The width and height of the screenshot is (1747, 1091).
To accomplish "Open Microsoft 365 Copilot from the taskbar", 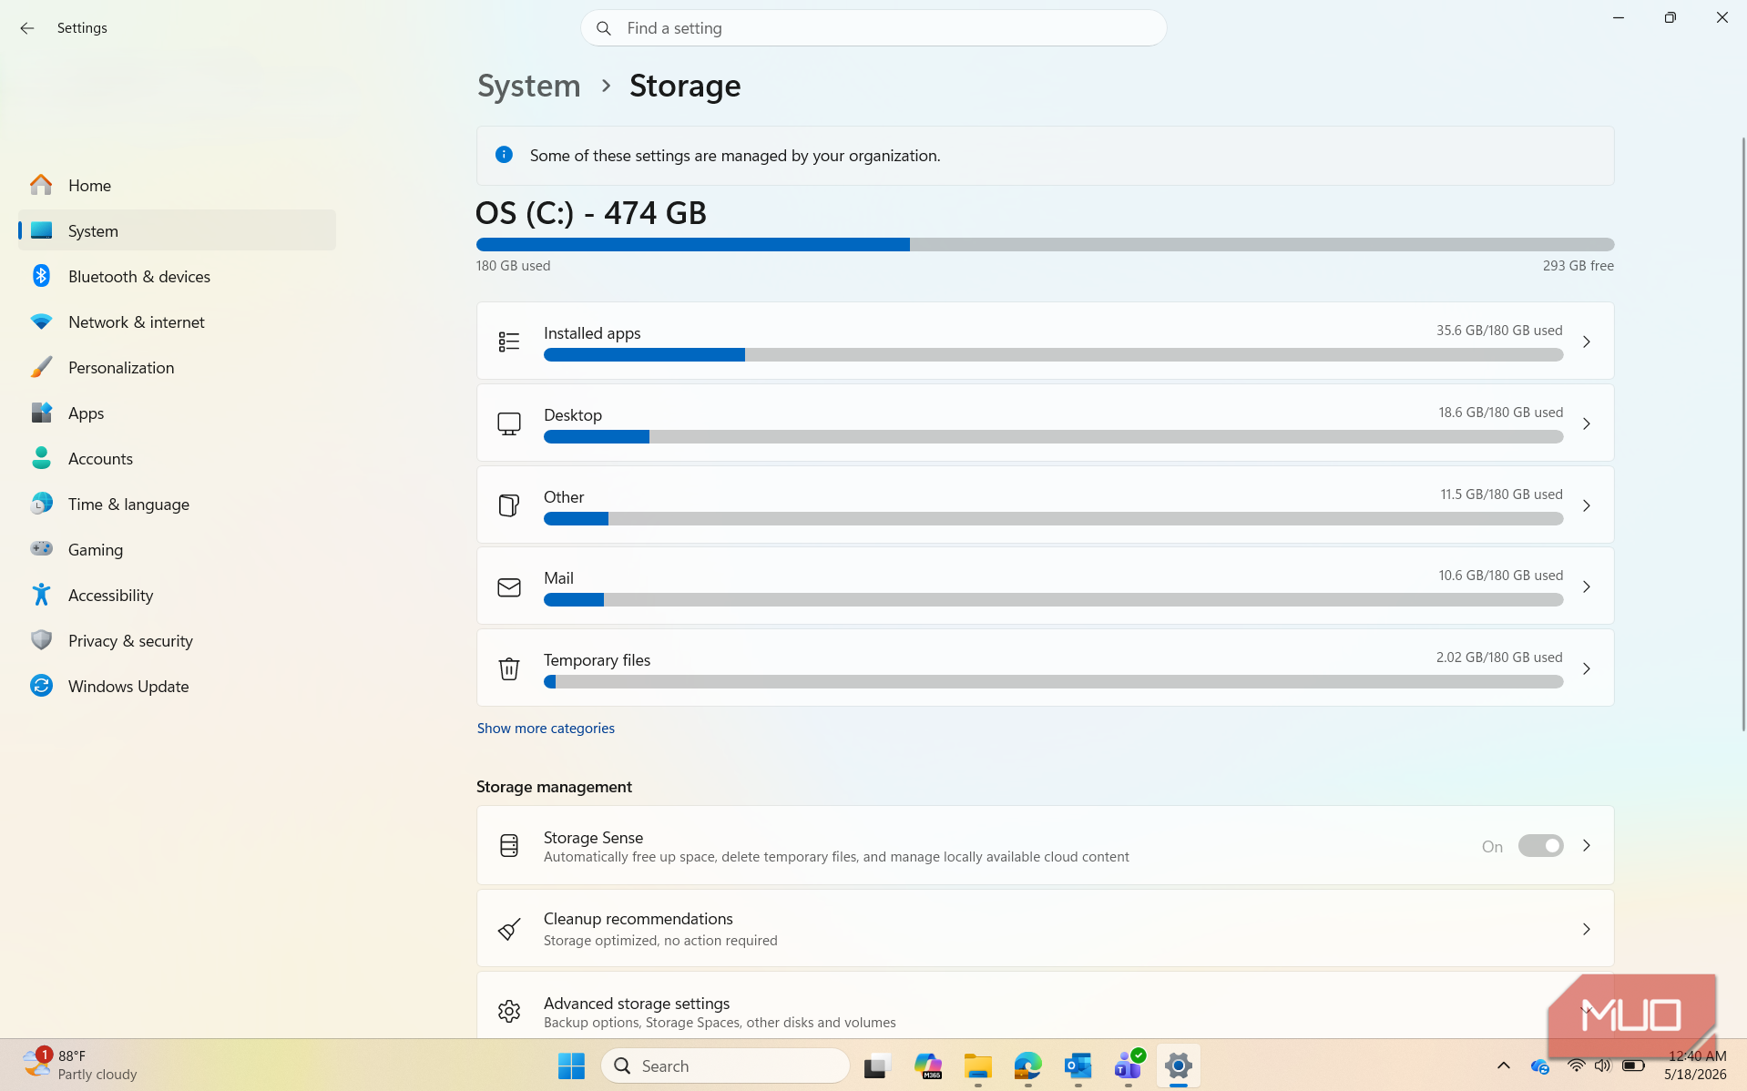I will pos(928,1066).
